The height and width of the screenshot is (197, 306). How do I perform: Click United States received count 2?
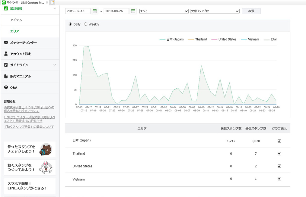click(256, 166)
